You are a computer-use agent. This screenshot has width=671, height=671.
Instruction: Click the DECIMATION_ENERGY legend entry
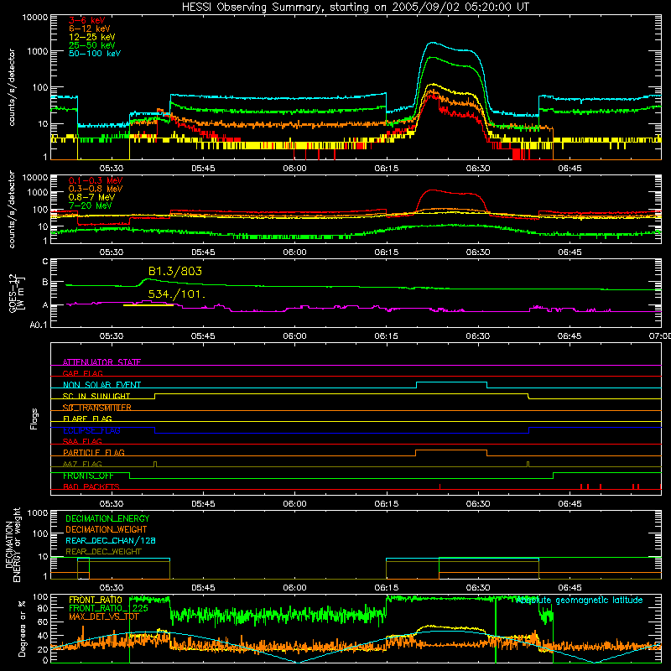(x=107, y=518)
